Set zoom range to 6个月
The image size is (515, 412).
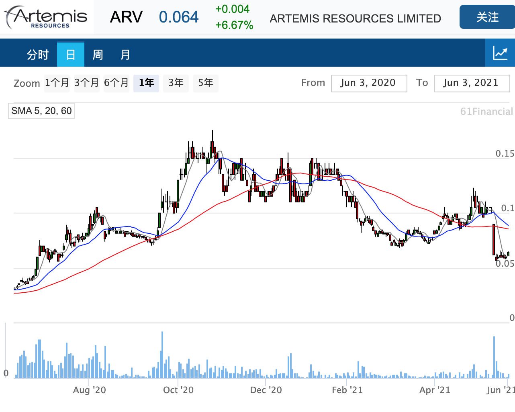(116, 83)
